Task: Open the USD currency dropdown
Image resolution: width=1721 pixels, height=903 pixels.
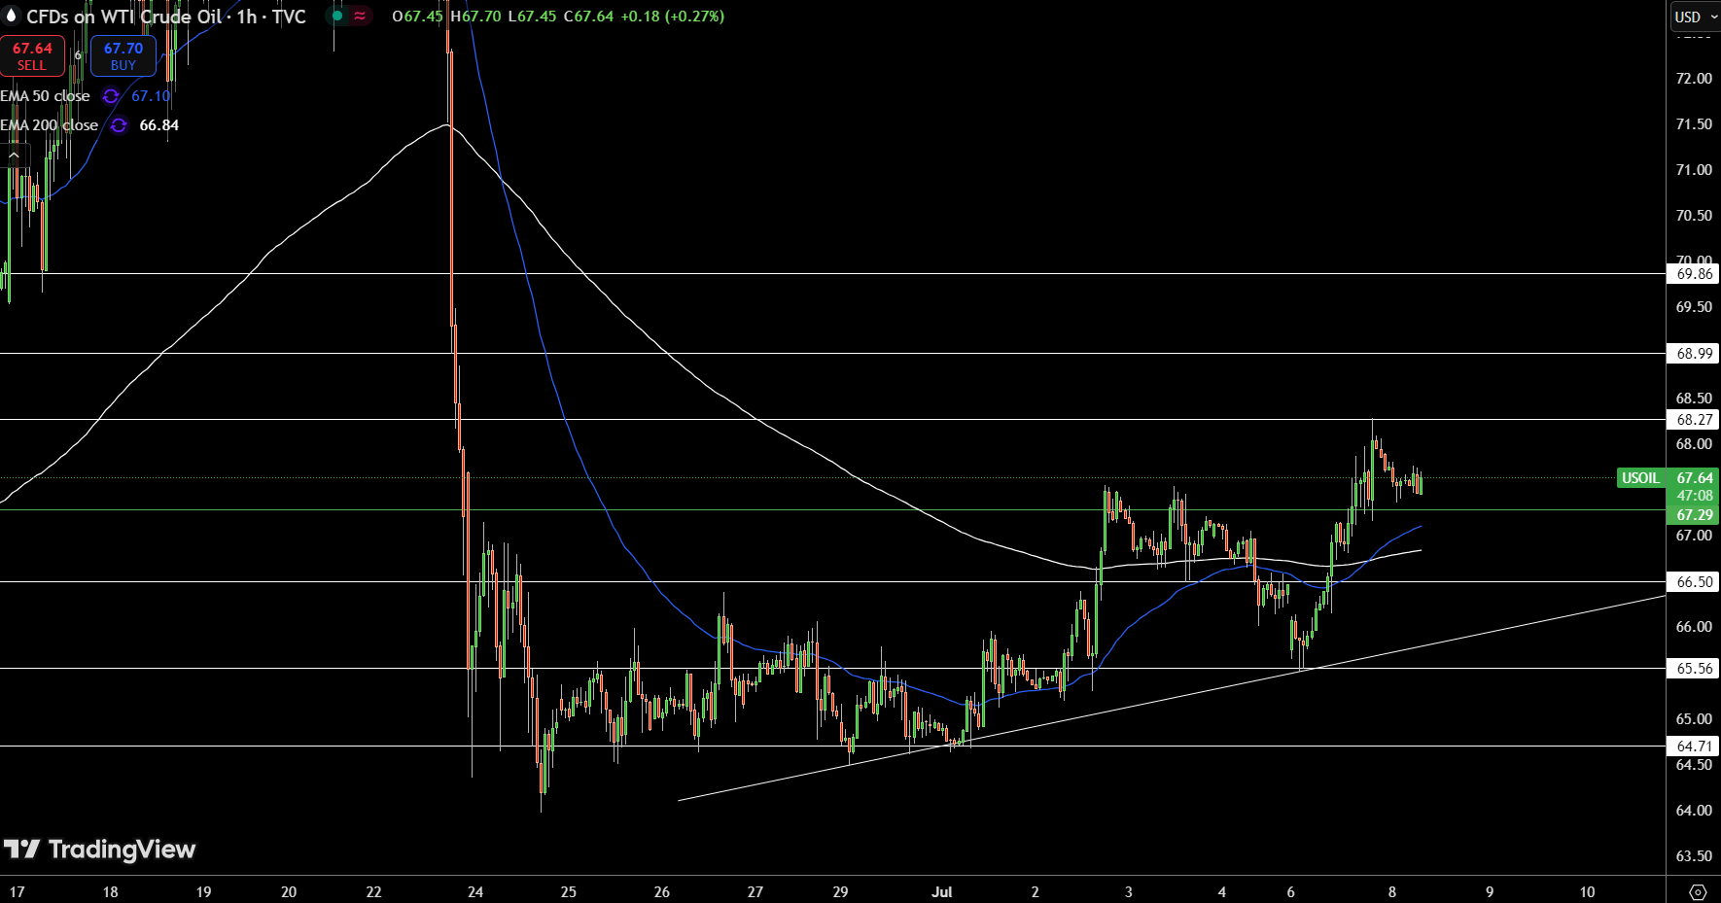Action: [1695, 17]
